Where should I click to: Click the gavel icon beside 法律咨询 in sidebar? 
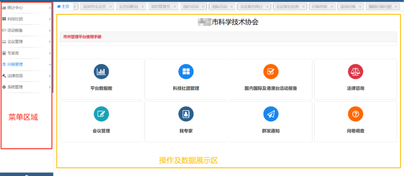pos(4,76)
